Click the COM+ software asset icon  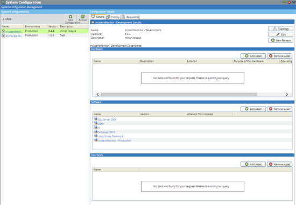pyautogui.click(x=95, y=123)
